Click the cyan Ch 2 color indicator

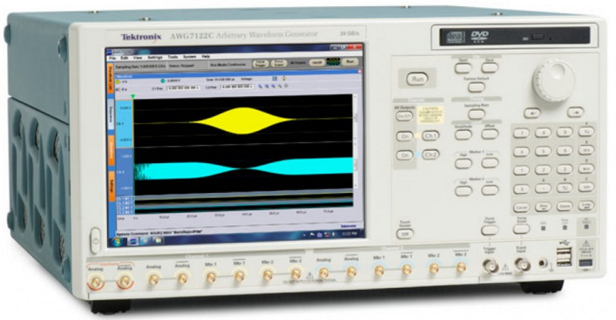(162, 81)
